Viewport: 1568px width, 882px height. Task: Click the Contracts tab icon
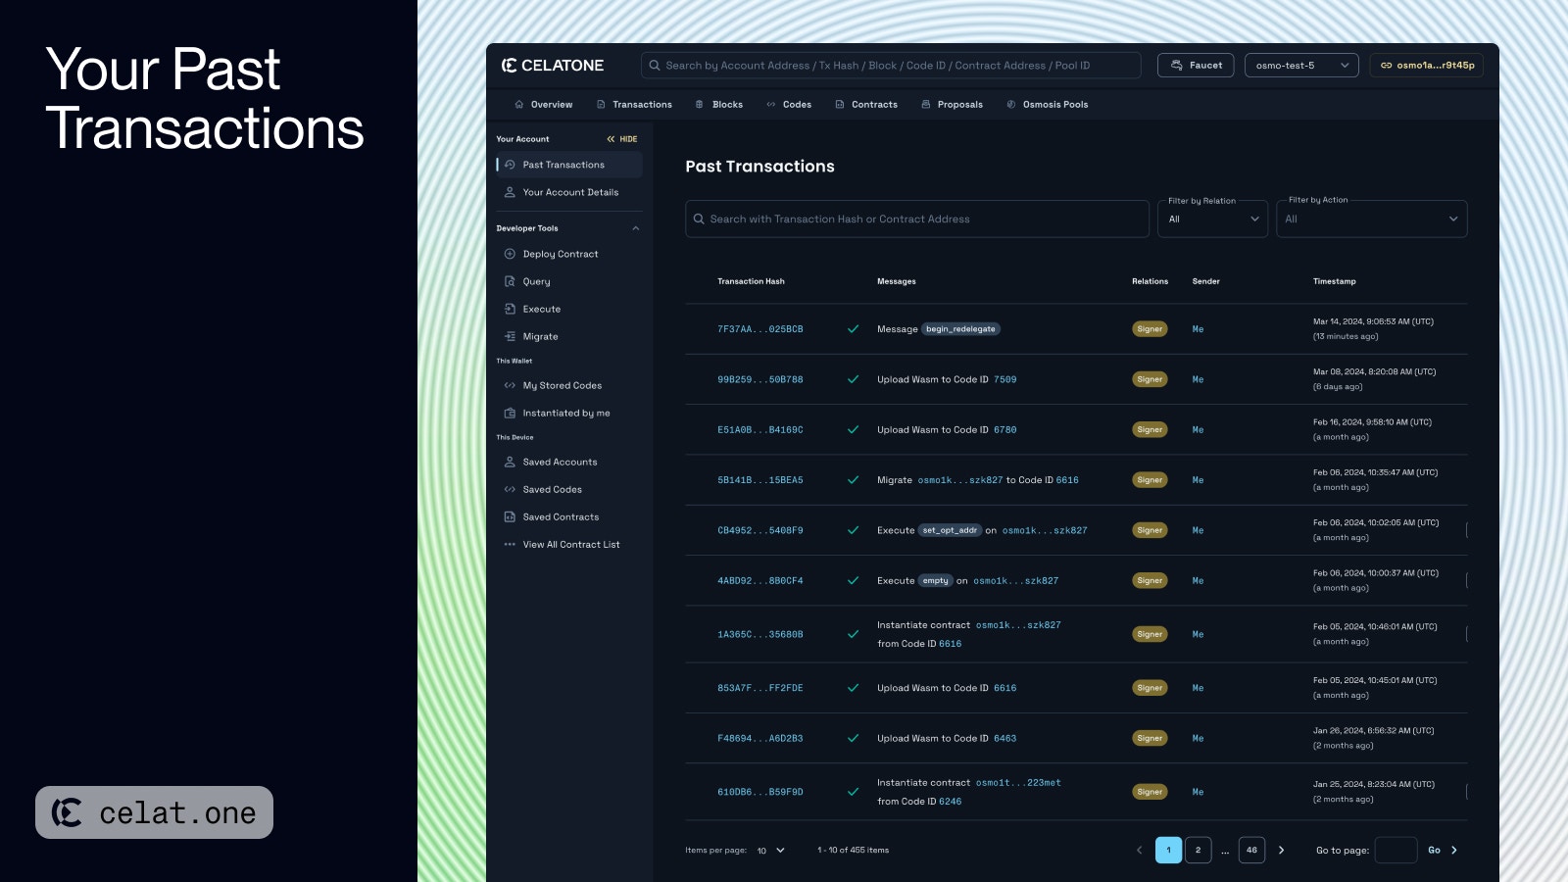pyautogui.click(x=840, y=105)
